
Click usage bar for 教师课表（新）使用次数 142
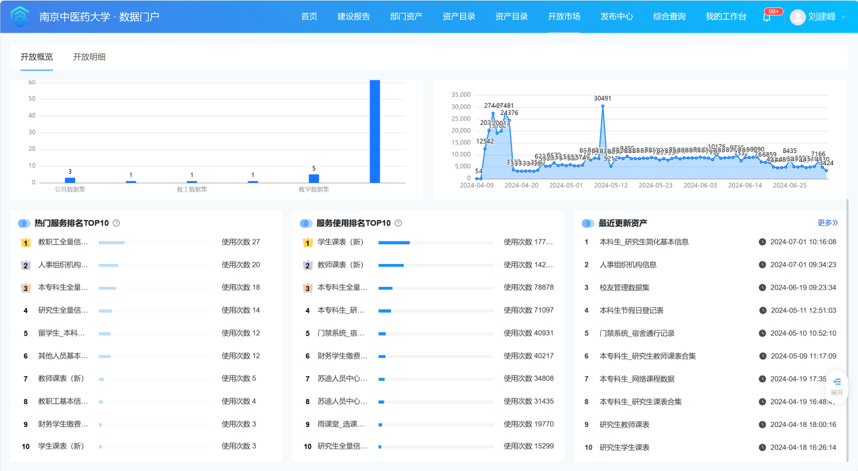click(436, 265)
